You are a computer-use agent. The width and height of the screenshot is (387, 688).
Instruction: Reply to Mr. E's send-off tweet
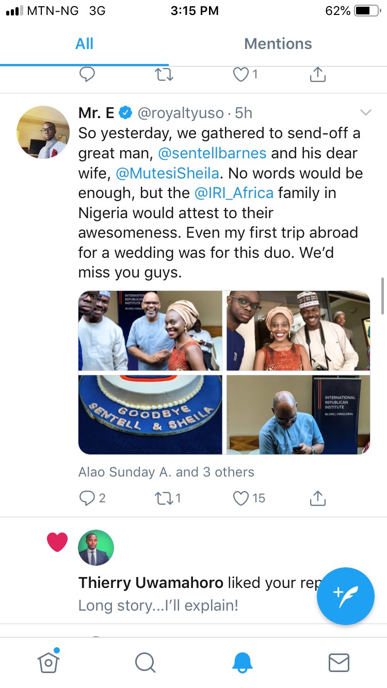coord(87,498)
